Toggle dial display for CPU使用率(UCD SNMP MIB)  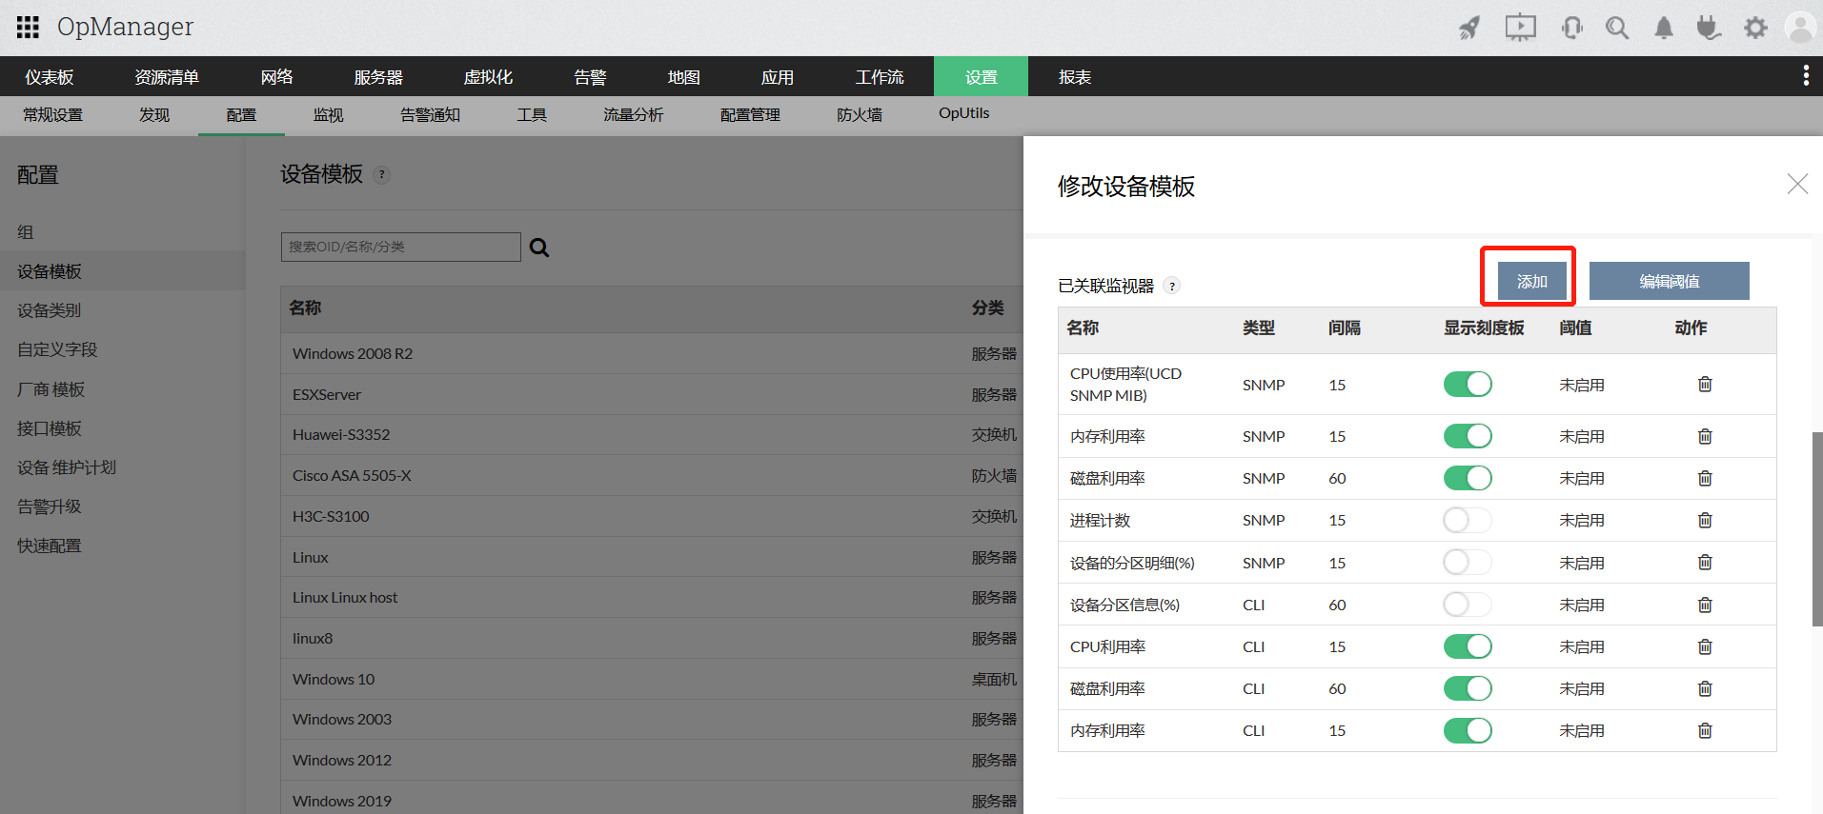pyautogui.click(x=1468, y=385)
